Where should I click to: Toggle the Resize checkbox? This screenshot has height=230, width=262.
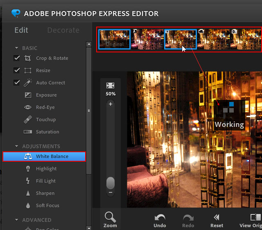tap(16, 70)
